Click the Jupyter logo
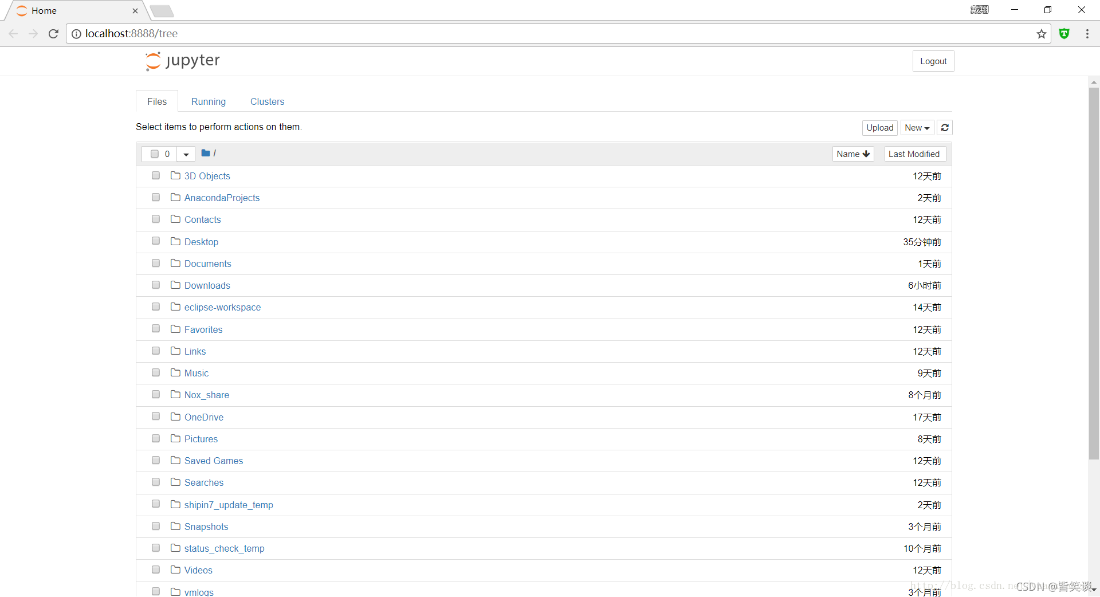The width and height of the screenshot is (1100, 597). pyautogui.click(x=183, y=61)
